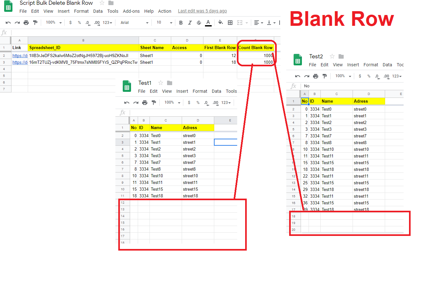This screenshot has height=285, width=424.
Task: Format as percent in main toolbar
Action: [x=79, y=23]
